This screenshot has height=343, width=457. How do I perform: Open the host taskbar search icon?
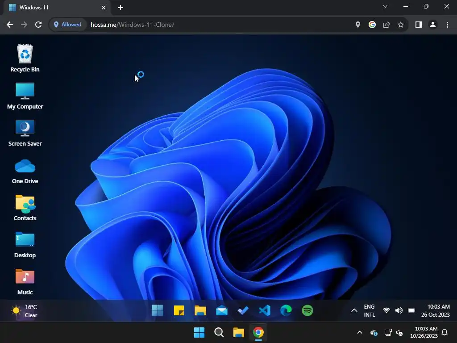click(x=219, y=332)
